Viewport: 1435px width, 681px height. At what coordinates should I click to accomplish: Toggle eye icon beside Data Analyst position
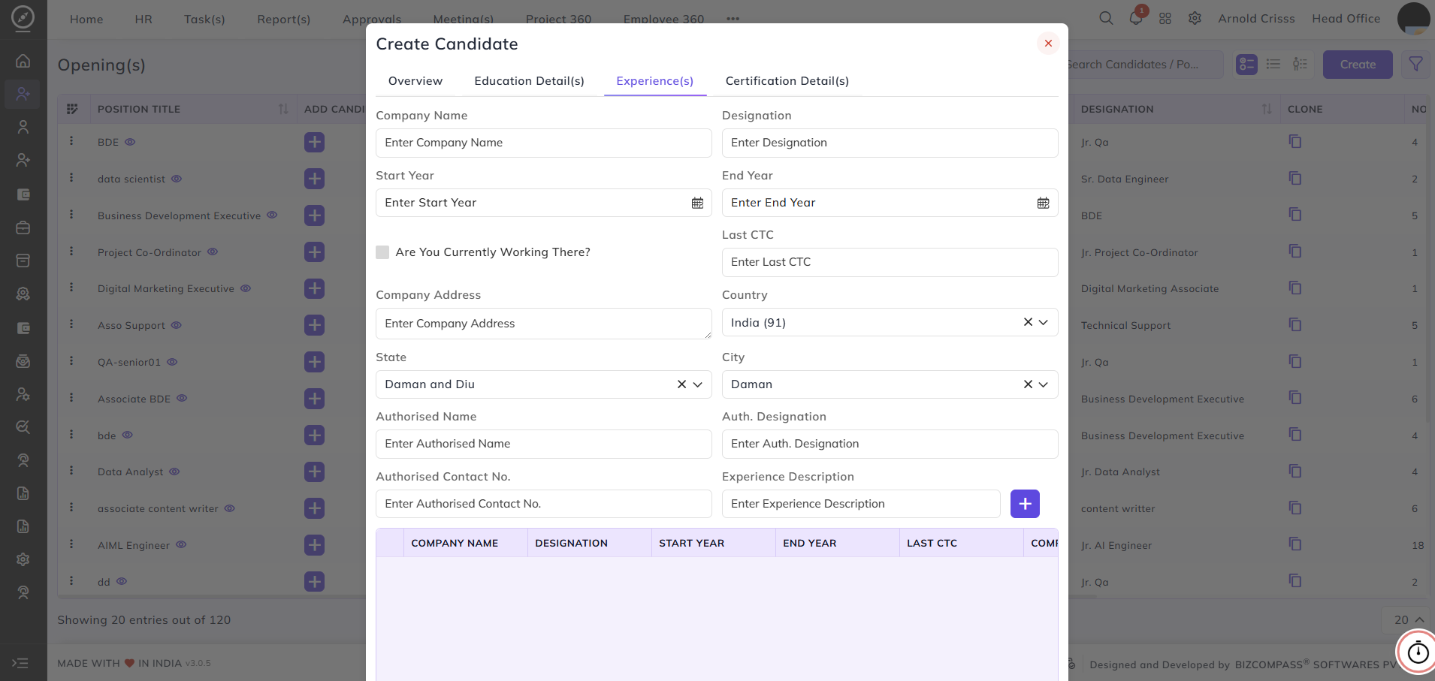(x=174, y=472)
